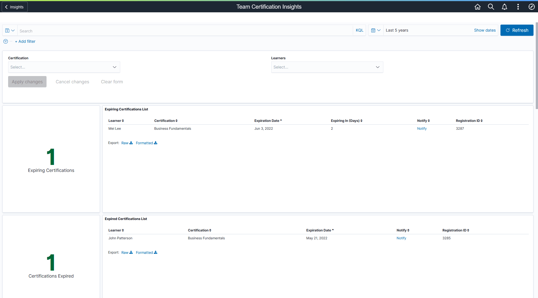Screen dimensions: 538x298
Task: Open the Learners Select dropdown
Action: [x=327, y=67]
